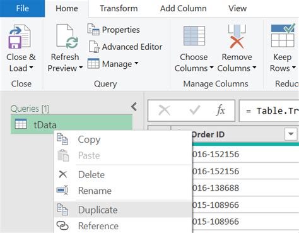Click the Advanced Editor button label
The height and width of the screenshot is (233, 299).
(132, 47)
